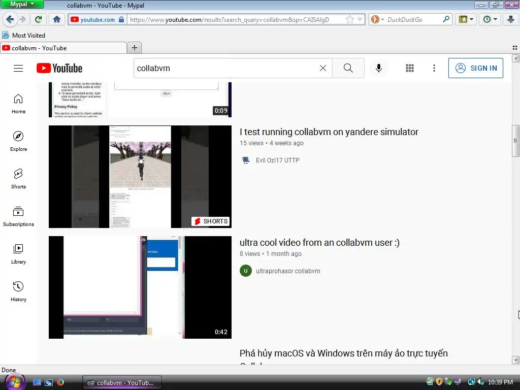
Task: Open ultraprohaxor collabvm channel name
Action: pyautogui.click(x=288, y=271)
